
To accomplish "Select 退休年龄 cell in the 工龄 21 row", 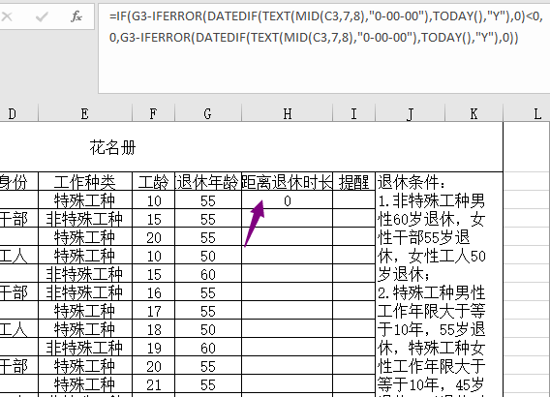I will [207, 384].
